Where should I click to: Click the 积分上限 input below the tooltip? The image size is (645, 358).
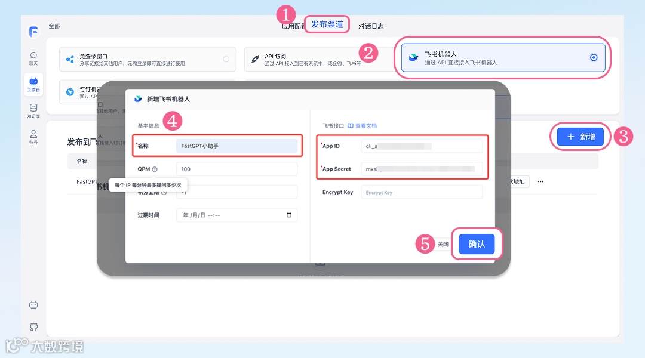point(236,192)
